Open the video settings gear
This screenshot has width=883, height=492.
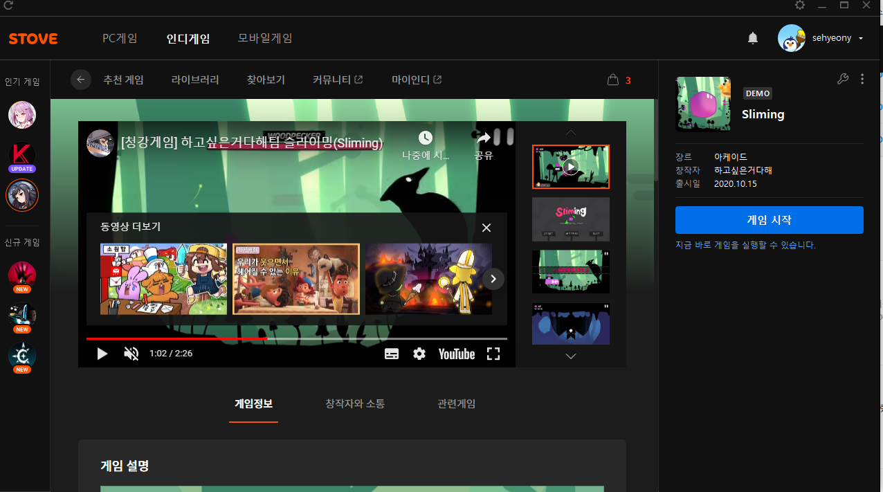pos(419,354)
